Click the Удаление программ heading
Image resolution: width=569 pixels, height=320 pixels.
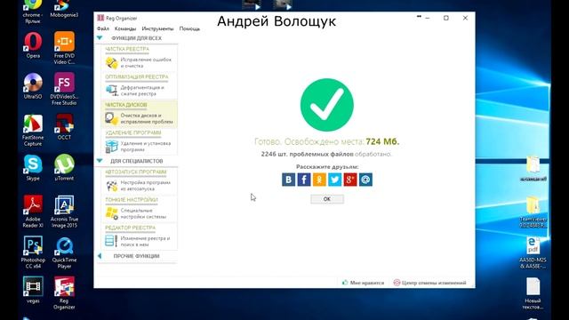pyautogui.click(x=132, y=132)
